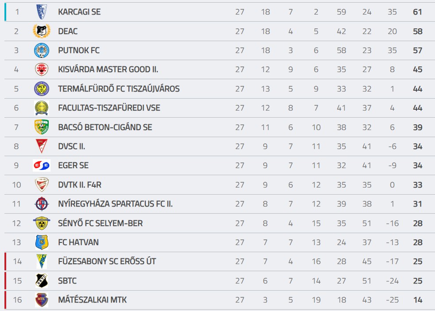Open the Termálfürdő FC Tiszaújváros team link
The width and height of the screenshot is (435, 311).
[119, 88]
